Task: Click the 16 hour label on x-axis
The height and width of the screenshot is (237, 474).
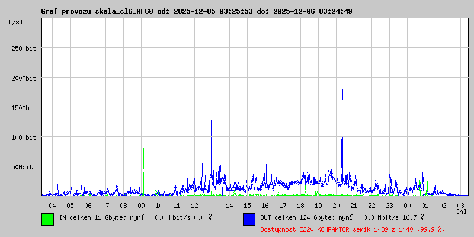Action: click(265, 205)
